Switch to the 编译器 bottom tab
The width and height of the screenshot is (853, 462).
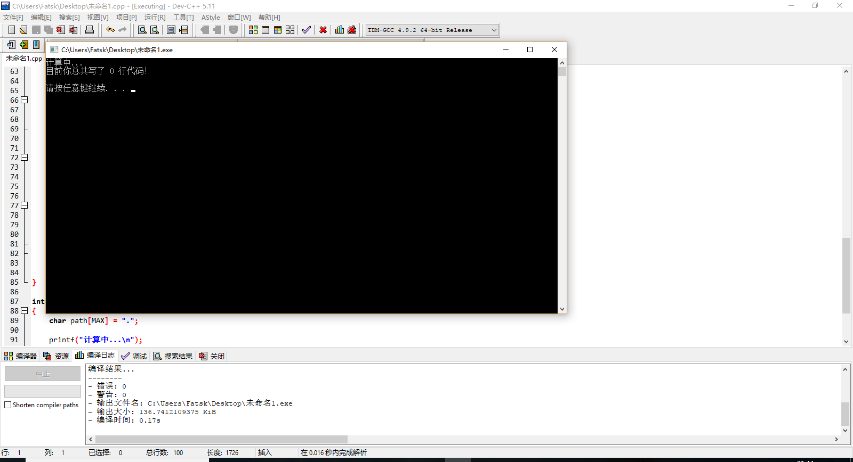click(x=21, y=356)
